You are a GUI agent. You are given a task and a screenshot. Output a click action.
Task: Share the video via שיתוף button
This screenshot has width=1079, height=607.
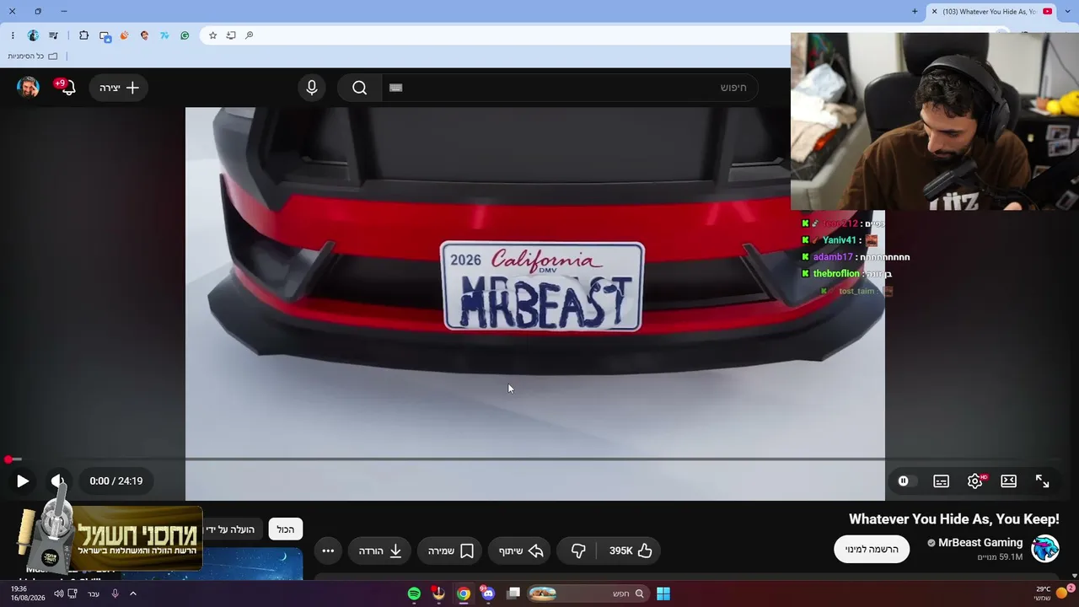pyautogui.click(x=520, y=551)
